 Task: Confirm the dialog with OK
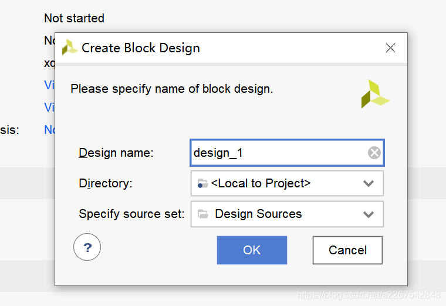(x=252, y=250)
